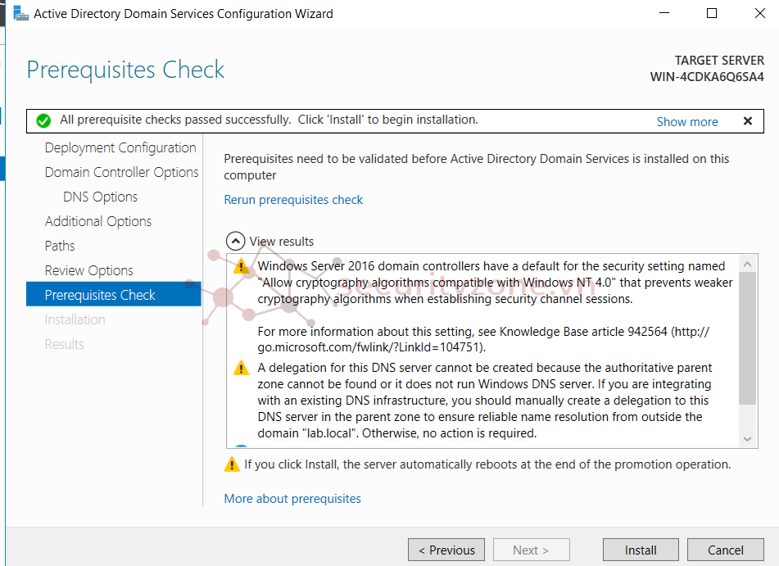
Task: Click the < Previous button
Action: click(446, 550)
